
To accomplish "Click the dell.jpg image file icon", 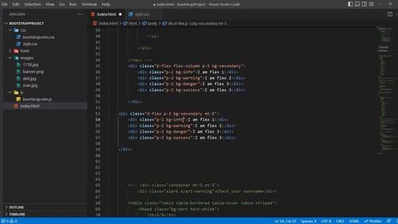I will point(19,78).
